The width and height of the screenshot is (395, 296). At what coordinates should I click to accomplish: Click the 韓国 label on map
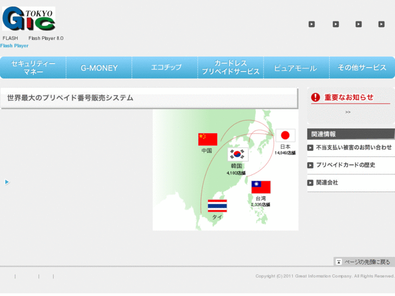[236, 166]
